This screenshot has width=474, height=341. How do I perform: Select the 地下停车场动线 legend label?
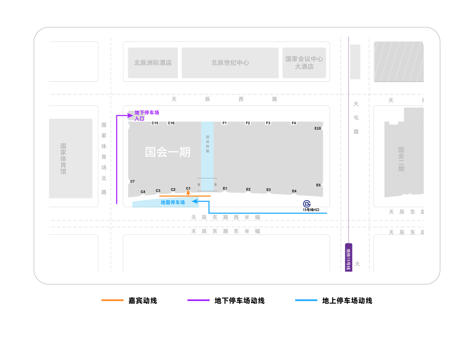[x=240, y=301]
